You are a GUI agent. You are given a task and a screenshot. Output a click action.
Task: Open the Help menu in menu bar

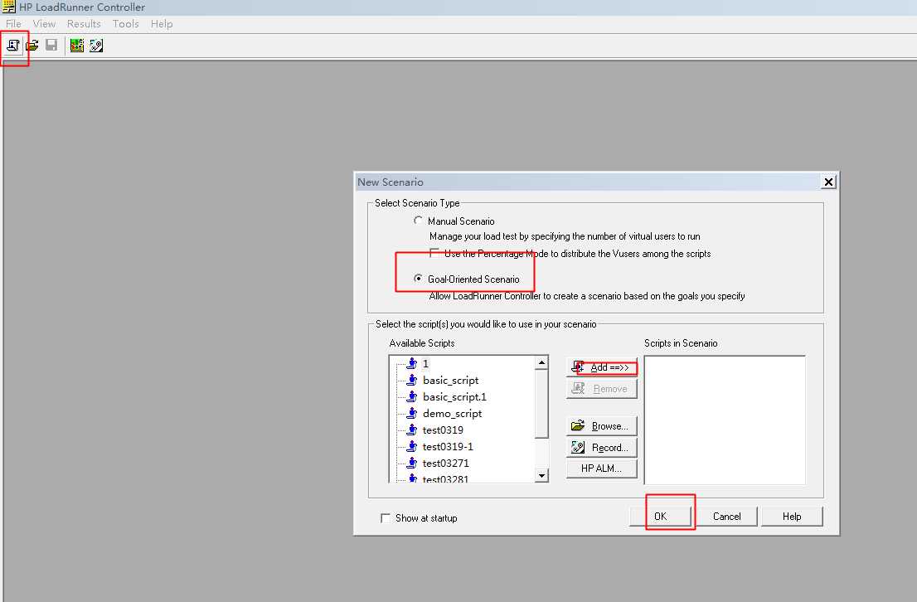click(x=162, y=24)
